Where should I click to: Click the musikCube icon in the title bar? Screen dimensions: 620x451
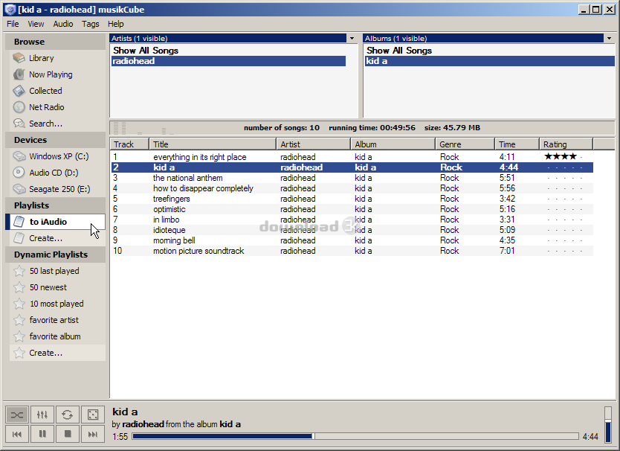point(10,10)
